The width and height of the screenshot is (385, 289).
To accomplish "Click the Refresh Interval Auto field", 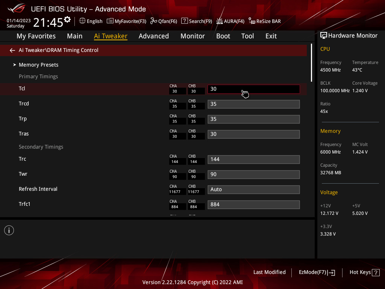I will coord(254,190).
